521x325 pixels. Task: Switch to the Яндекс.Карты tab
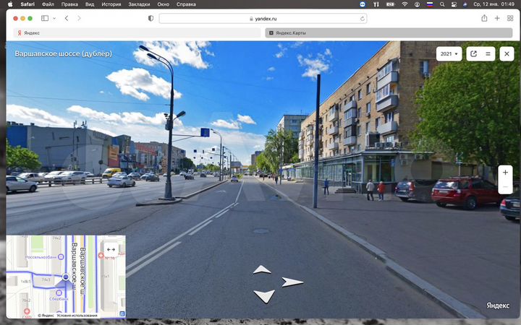389,32
